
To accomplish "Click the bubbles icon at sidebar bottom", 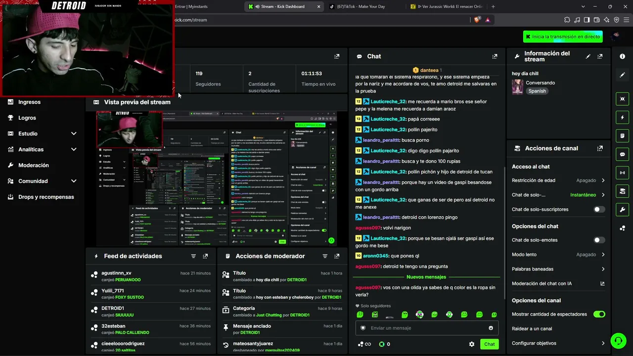I will (x=622, y=228).
